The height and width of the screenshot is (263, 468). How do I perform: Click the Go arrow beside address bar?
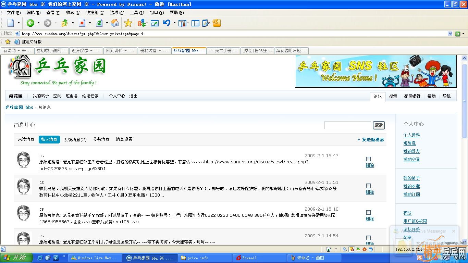(457, 34)
